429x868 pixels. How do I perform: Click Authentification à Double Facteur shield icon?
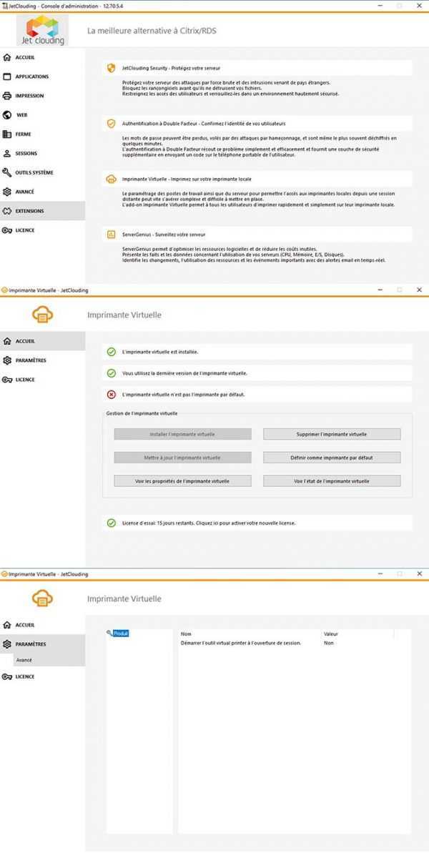(x=111, y=123)
